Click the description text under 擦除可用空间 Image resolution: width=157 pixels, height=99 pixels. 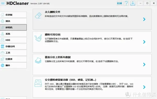pyautogui.click(x=89, y=40)
